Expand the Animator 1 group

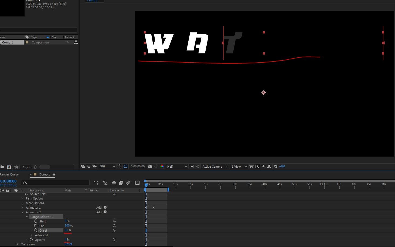[22, 208]
